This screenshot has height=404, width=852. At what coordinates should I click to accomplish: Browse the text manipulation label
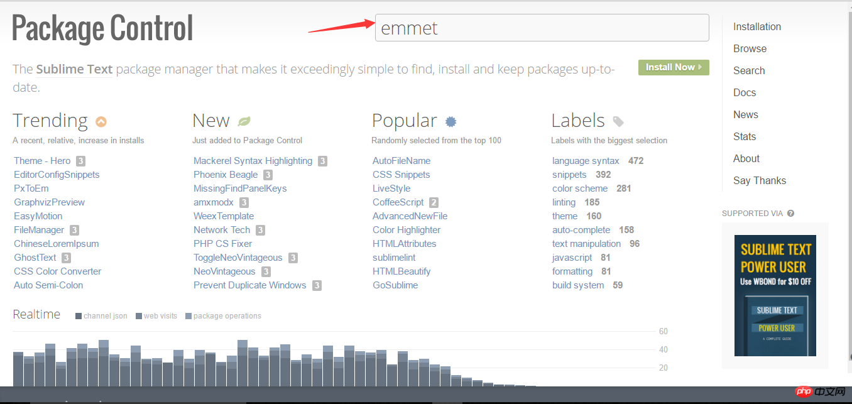tap(586, 244)
